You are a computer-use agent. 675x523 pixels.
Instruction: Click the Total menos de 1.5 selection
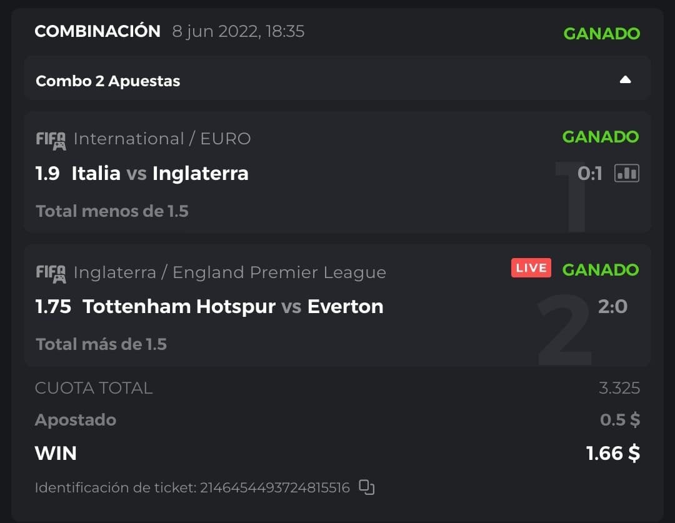[112, 211]
